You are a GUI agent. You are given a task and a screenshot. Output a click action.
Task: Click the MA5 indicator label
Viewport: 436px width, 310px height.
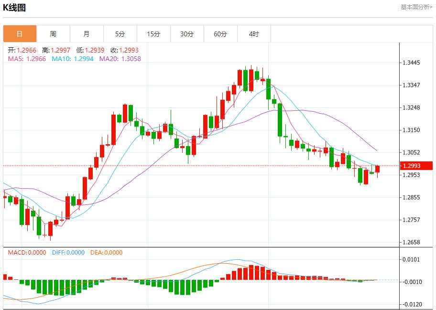coord(27,59)
